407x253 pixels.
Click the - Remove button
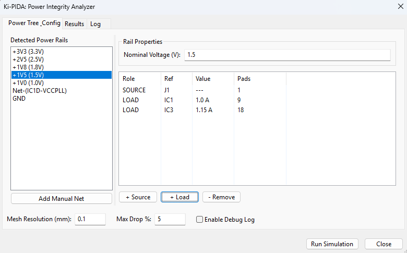click(x=221, y=197)
